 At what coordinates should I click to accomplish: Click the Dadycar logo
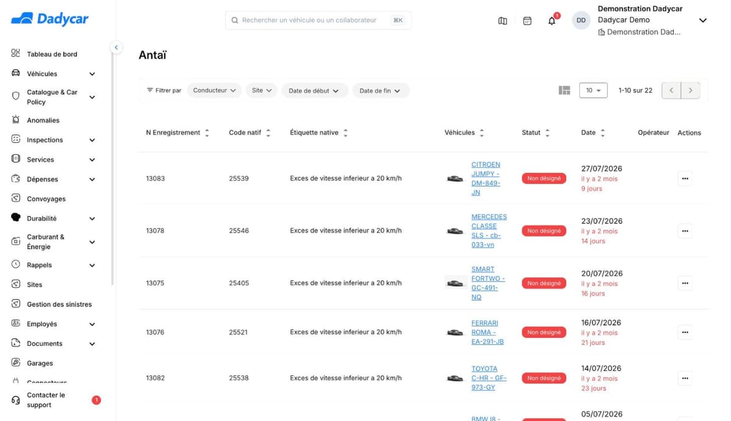click(49, 19)
